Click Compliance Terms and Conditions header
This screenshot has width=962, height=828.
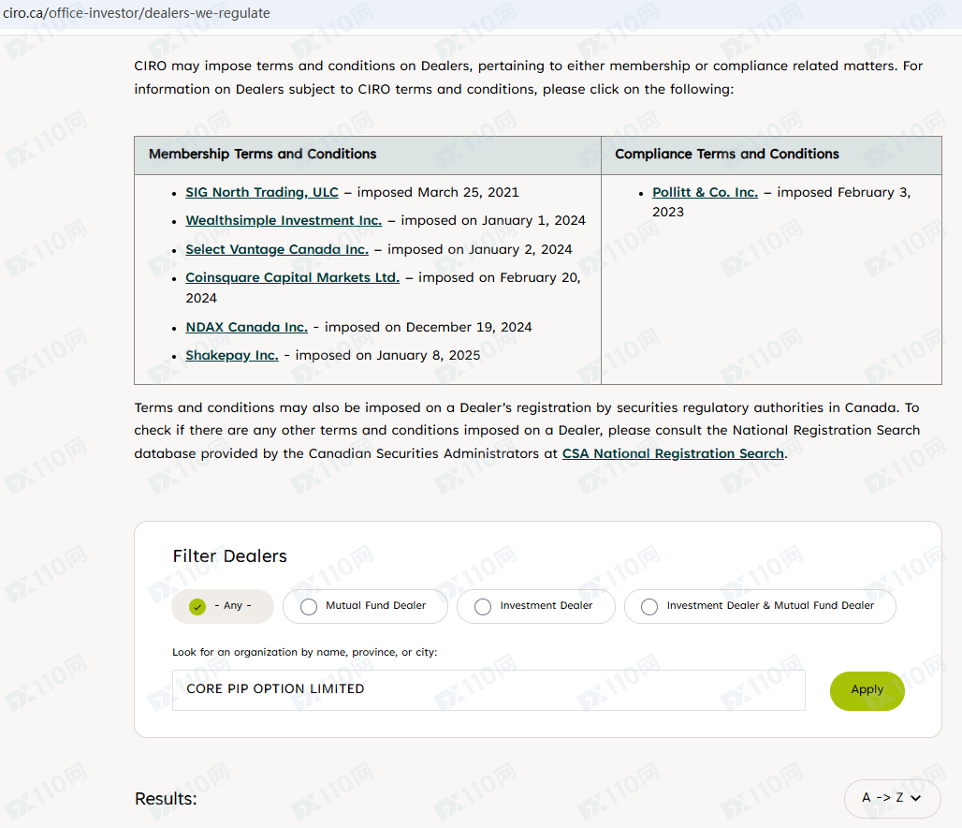click(x=727, y=155)
